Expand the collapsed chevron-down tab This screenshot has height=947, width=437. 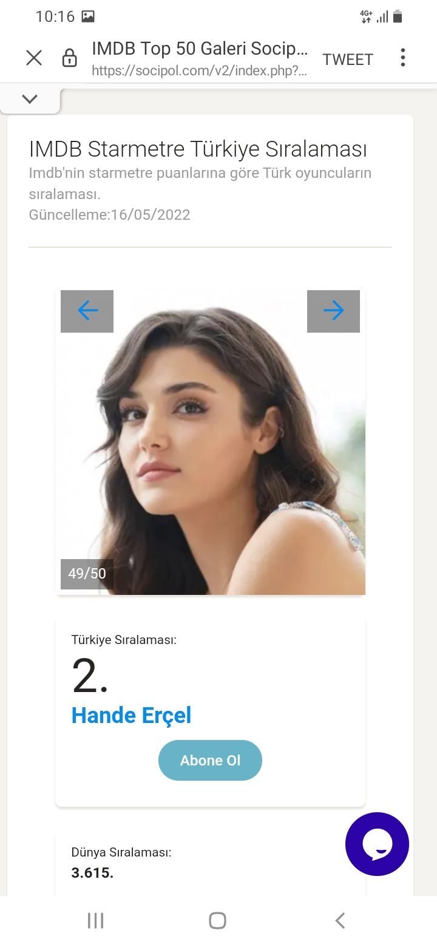(x=30, y=100)
